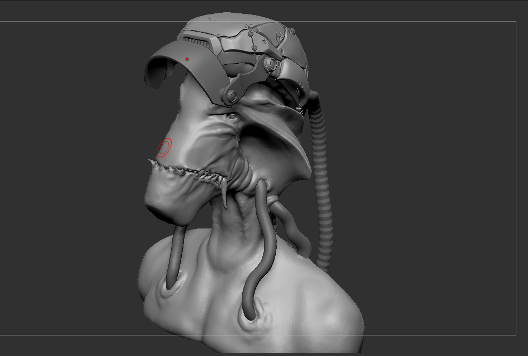The image size is (528, 356).
Task: Click the round hinge bolt of the visor
Action: coord(231,96)
